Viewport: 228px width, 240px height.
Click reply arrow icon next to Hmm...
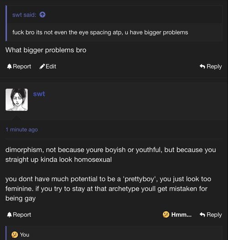(202, 214)
